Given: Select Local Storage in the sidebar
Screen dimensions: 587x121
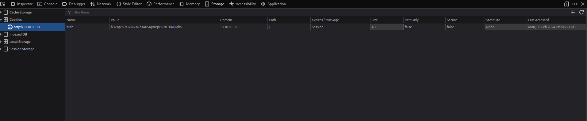Looking at the screenshot, I should point(20,42).
